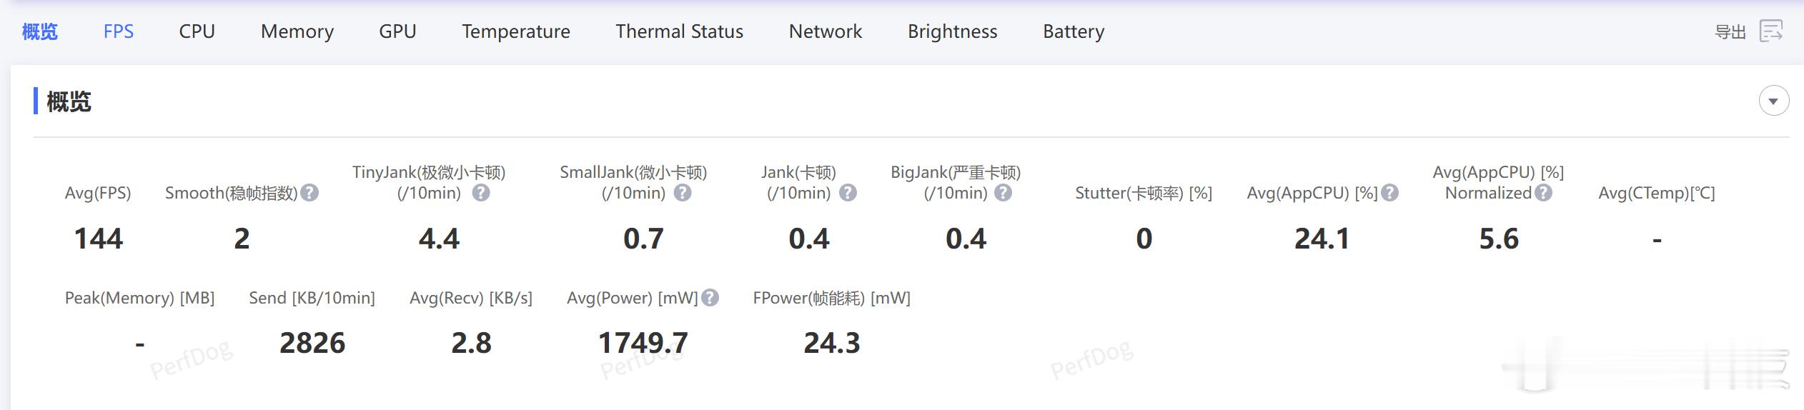Click the 导出 export text button
The height and width of the screenshot is (410, 1804).
[x=1730, y=32]
